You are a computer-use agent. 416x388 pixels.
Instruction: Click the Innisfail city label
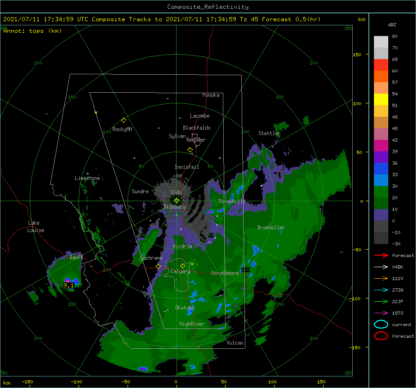(187, 167)
